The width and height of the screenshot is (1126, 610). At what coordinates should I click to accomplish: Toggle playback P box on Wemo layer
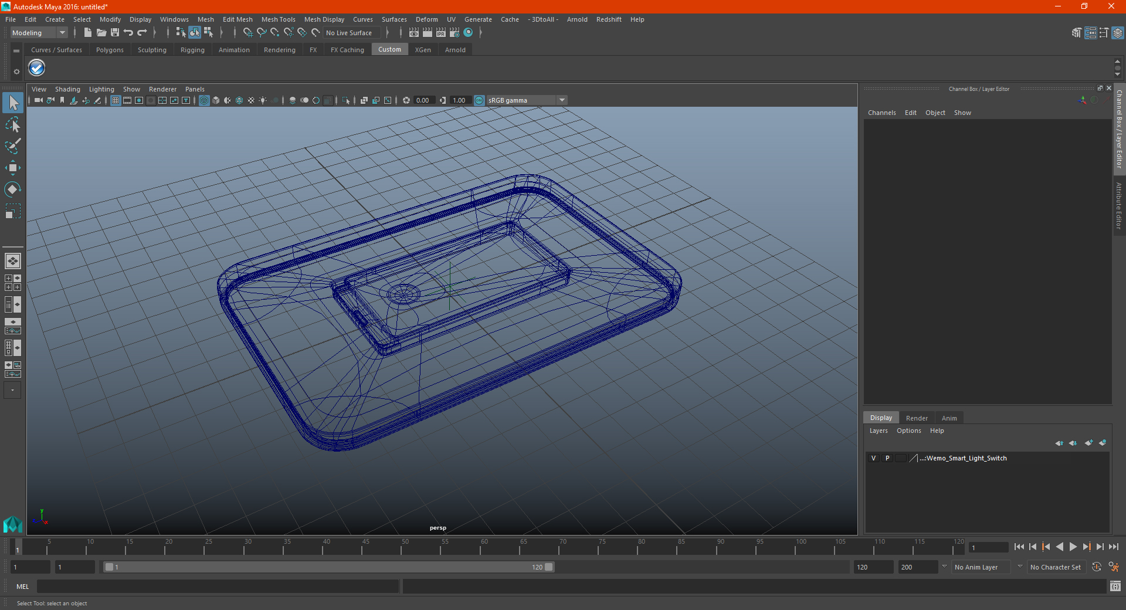coord(887,458)
